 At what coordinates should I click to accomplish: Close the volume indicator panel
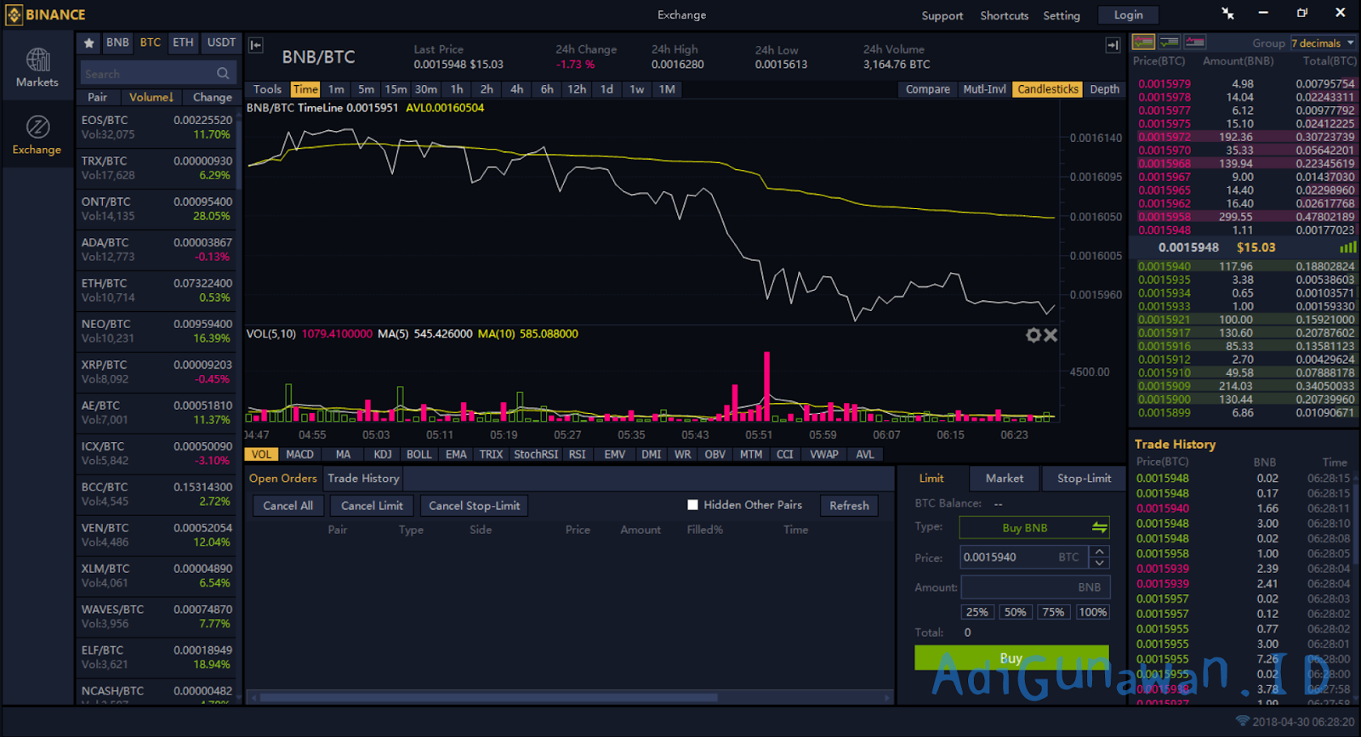coord(1051,335)
